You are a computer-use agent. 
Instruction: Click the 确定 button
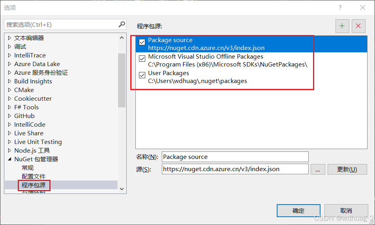click(298, 211)
